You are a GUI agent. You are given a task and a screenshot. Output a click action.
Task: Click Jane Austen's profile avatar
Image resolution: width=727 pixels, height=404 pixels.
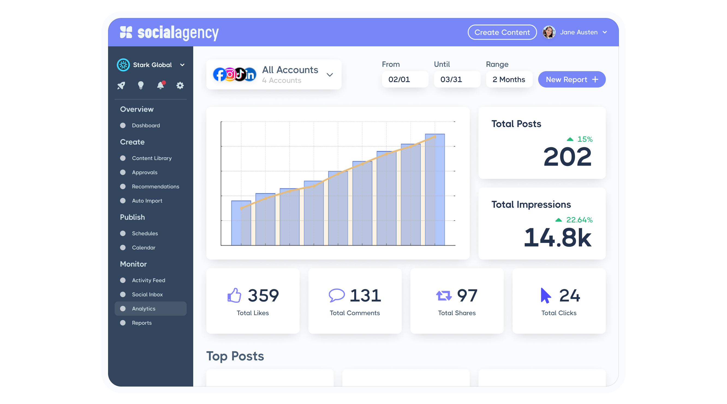[549, 32]
